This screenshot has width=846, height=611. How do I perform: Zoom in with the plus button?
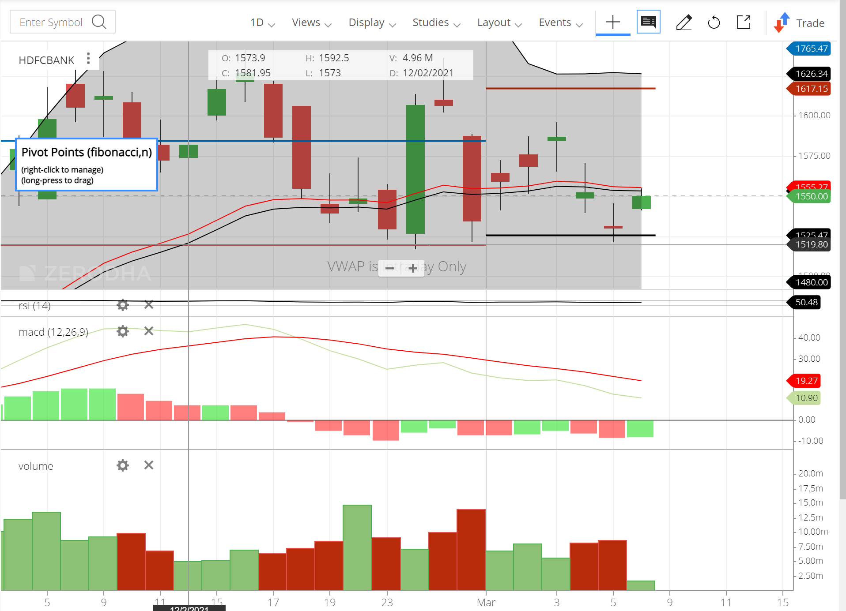click(413, 268)
